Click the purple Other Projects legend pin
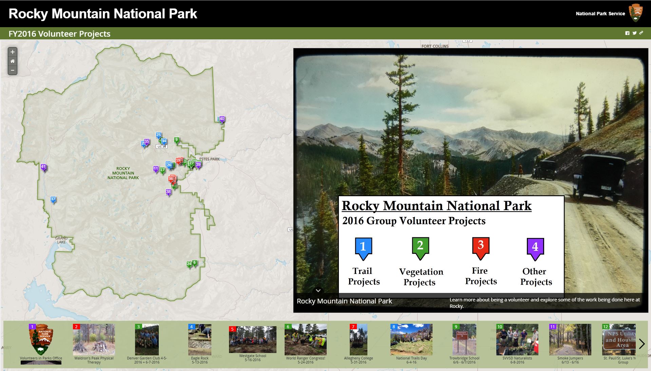This screenshot has height=371, width=651. coord(535,249)
